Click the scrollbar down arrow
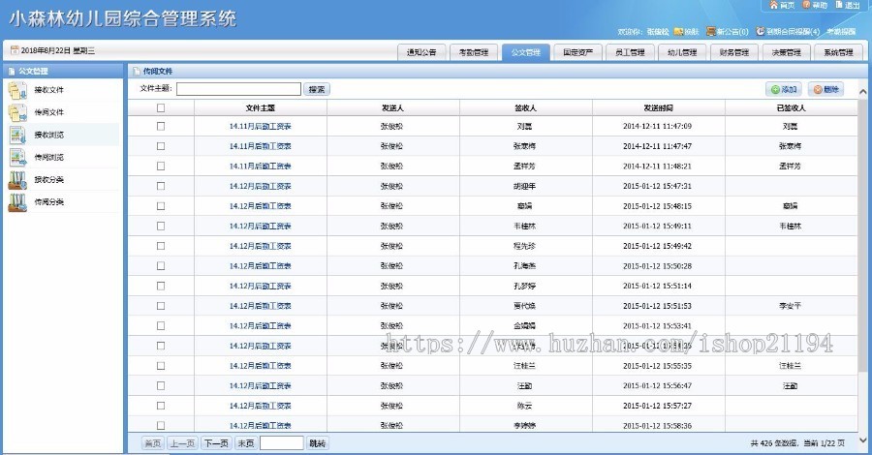872x455 pixels. 863,440
